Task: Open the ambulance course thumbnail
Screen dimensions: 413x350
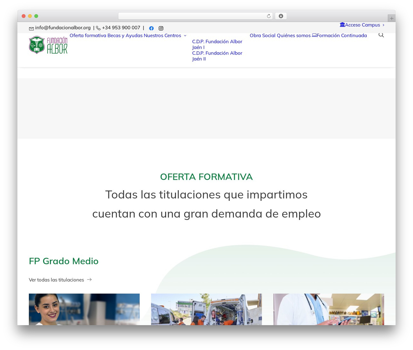Action: coord(206,309)
